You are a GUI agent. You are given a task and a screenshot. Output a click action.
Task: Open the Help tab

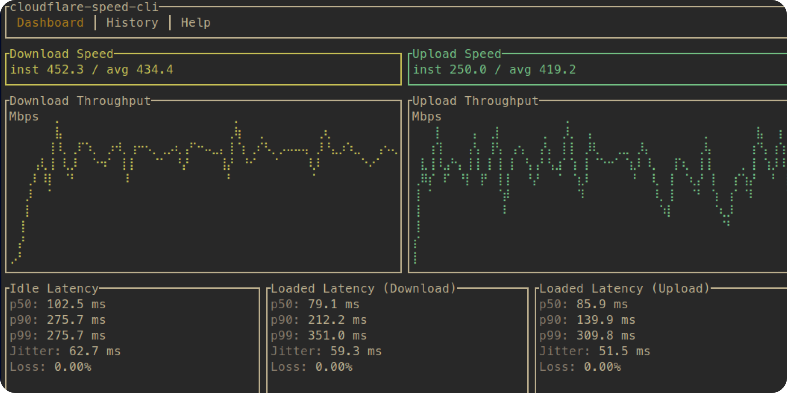[196, 23]
